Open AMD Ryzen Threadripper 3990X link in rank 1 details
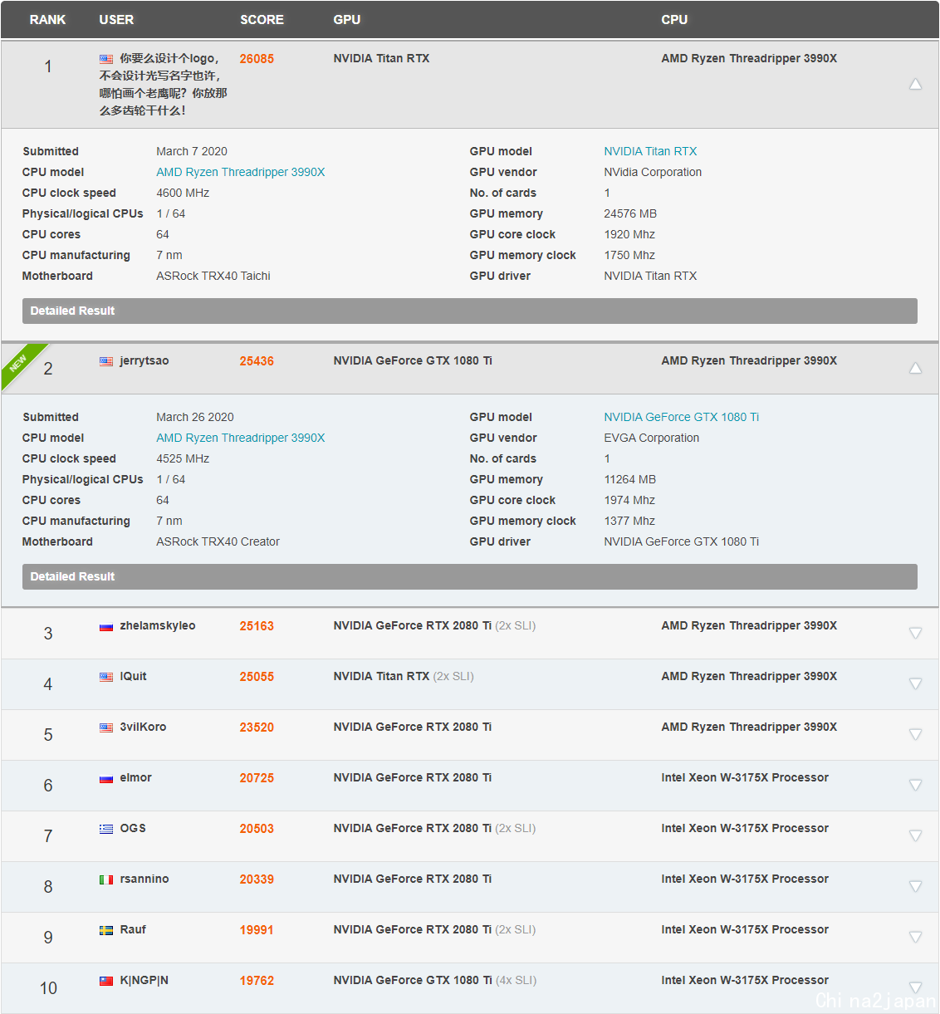 pyautogui.click(x=241, y=172)
